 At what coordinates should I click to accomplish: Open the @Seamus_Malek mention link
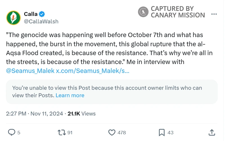[30, 71]
